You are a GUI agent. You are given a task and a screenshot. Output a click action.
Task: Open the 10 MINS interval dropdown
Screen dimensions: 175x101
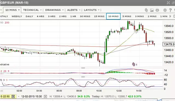tap(12, 10)
